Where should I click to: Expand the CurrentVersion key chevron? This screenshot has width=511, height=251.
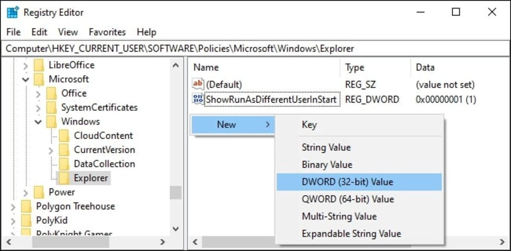click(51, 150)
